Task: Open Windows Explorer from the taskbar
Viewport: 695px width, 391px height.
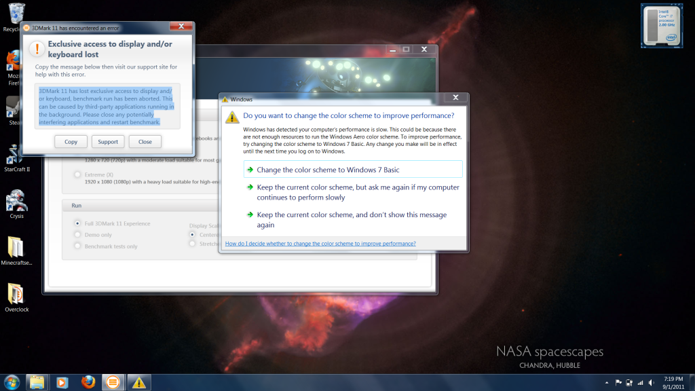Action: 37,382
